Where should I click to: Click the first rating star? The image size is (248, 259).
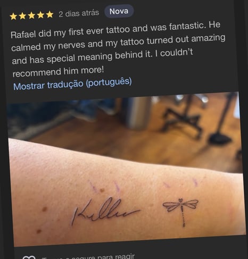pyautogui.click(x=13, y=16)
